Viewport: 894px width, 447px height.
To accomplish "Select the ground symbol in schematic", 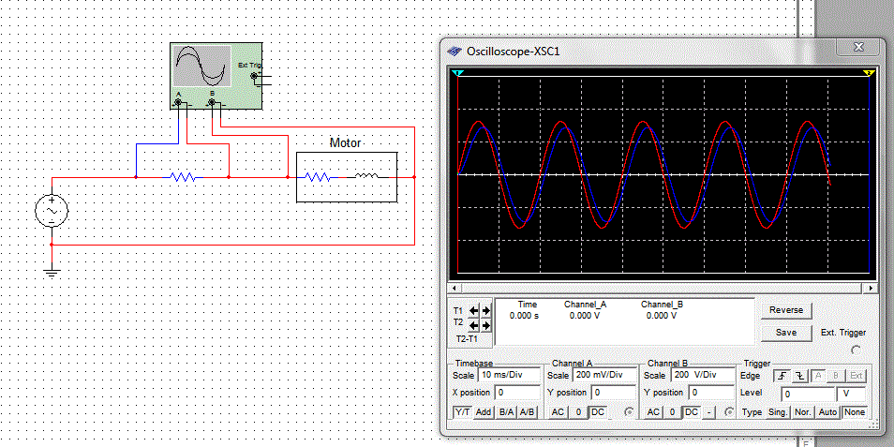I will pyautogui.click(x=52, y=272).
